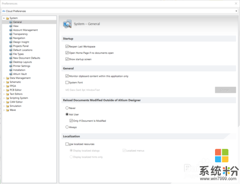Open the View preferences page
The width and height of the screenshot is (240, 184).
[x=16, y=26]
